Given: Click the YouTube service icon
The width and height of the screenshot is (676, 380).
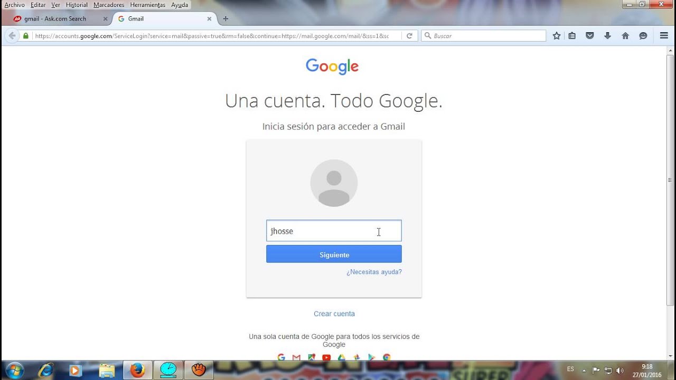Looking at the screenshot, I should click(x=326, y=357).
